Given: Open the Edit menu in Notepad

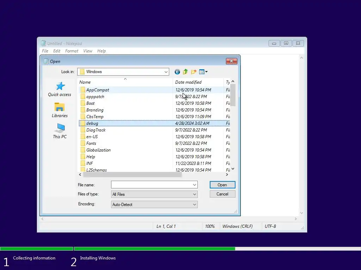Looking at the screenshot, I should pyautogui.click(x=57, y=51).
